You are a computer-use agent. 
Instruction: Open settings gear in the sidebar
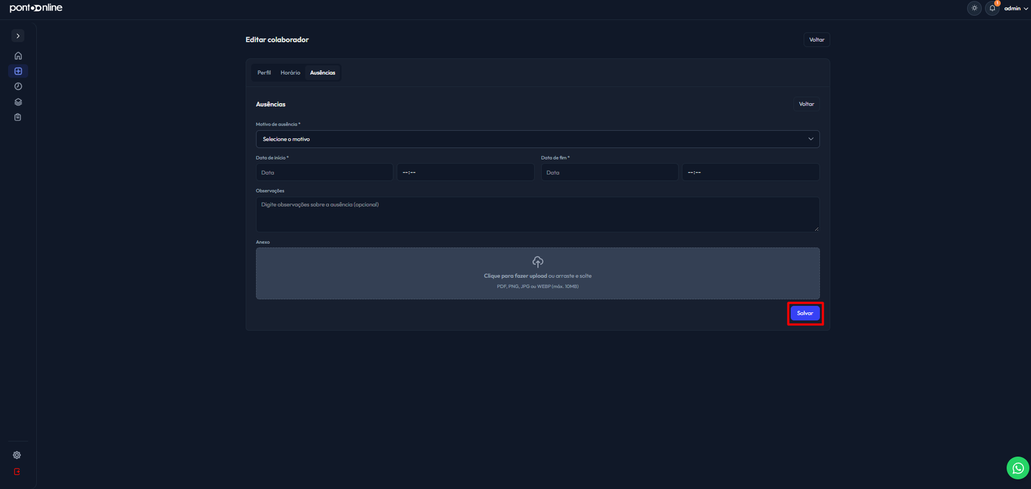click(x=17, y=455)
